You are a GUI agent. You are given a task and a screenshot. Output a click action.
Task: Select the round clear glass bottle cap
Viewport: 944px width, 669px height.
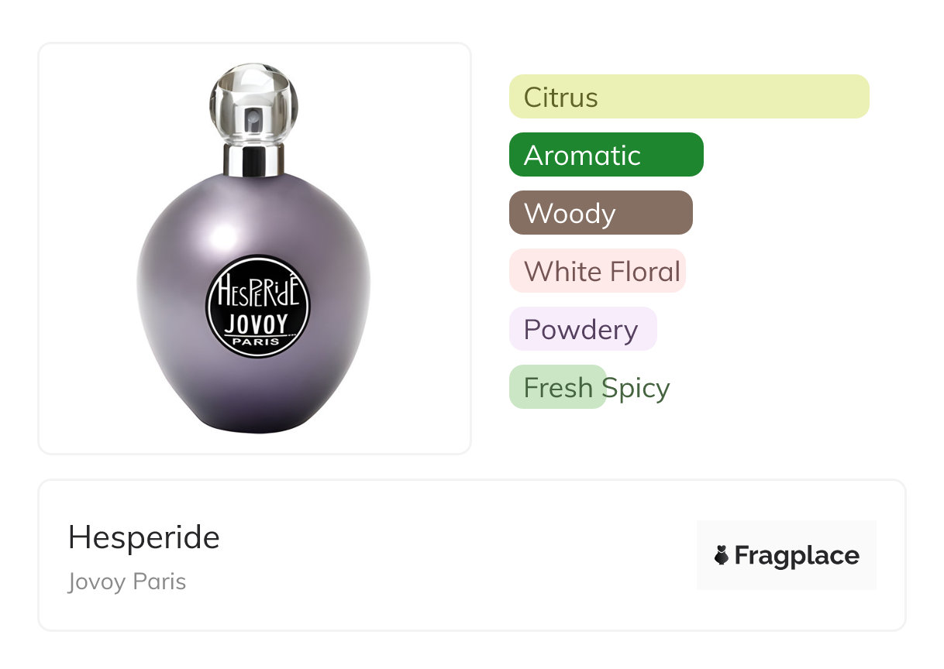tap(253, 104)
